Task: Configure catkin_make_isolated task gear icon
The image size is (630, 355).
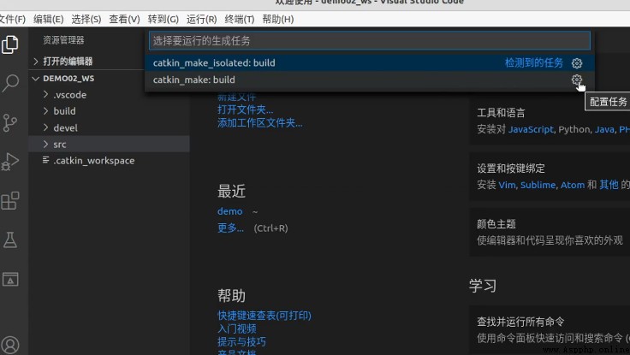Action: (x=577, y=63)
